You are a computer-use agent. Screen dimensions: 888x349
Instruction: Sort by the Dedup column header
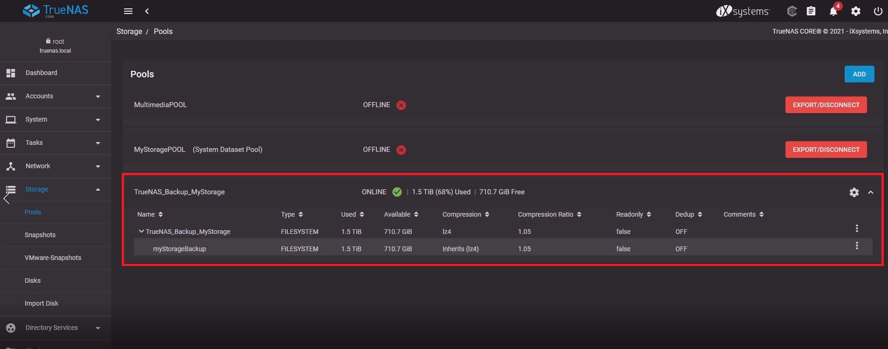[689, 214]
